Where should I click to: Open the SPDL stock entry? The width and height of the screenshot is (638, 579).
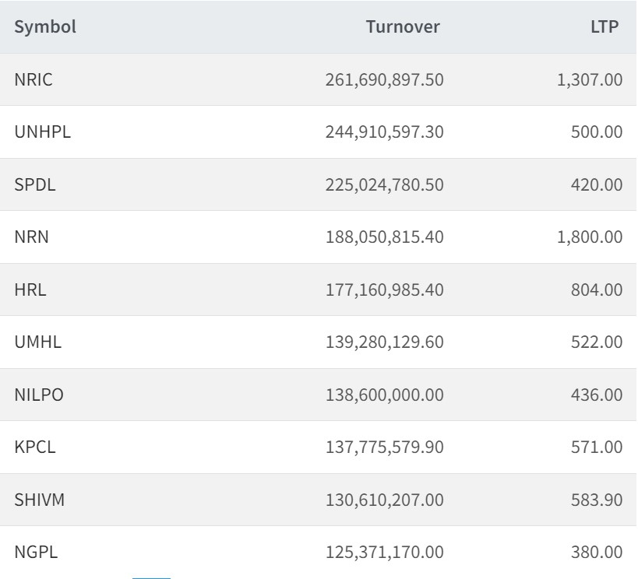34,184
